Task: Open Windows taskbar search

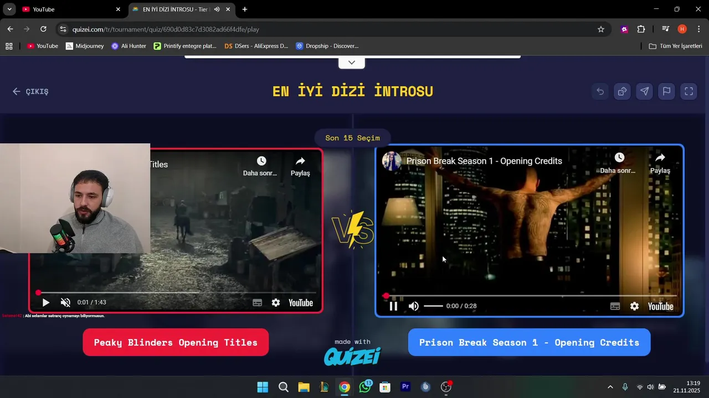Action: pyautogui.click(x=283, y=387)
